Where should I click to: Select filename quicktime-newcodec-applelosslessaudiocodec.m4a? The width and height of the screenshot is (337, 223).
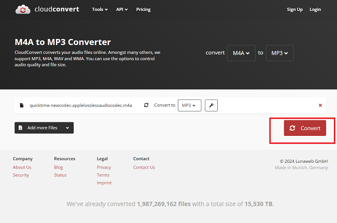pyautogui.click(x=81, y=105)
